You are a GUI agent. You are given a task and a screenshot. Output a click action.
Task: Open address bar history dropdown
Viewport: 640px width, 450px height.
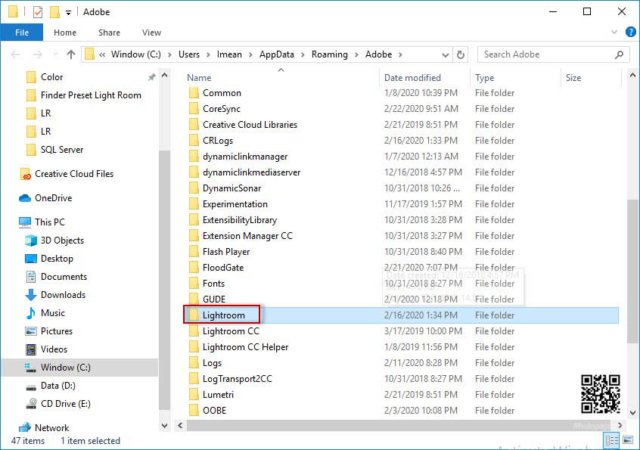click(446, 54)
